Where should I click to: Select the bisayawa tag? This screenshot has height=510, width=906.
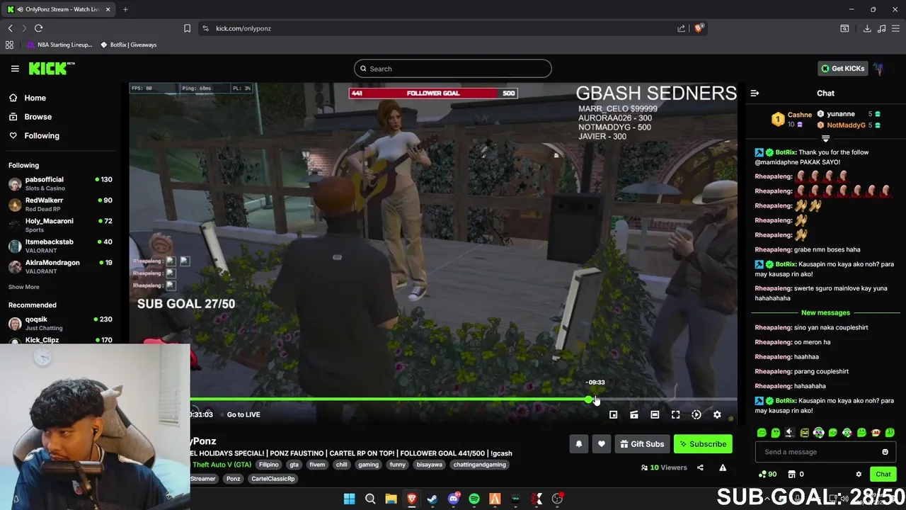pyautogui.click(x=429, y=465)
